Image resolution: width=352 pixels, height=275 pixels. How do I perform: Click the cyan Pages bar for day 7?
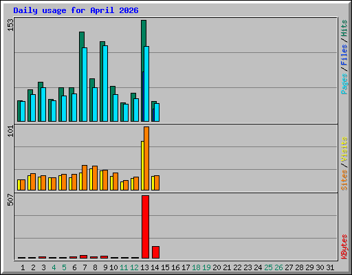tap(85, 85)
